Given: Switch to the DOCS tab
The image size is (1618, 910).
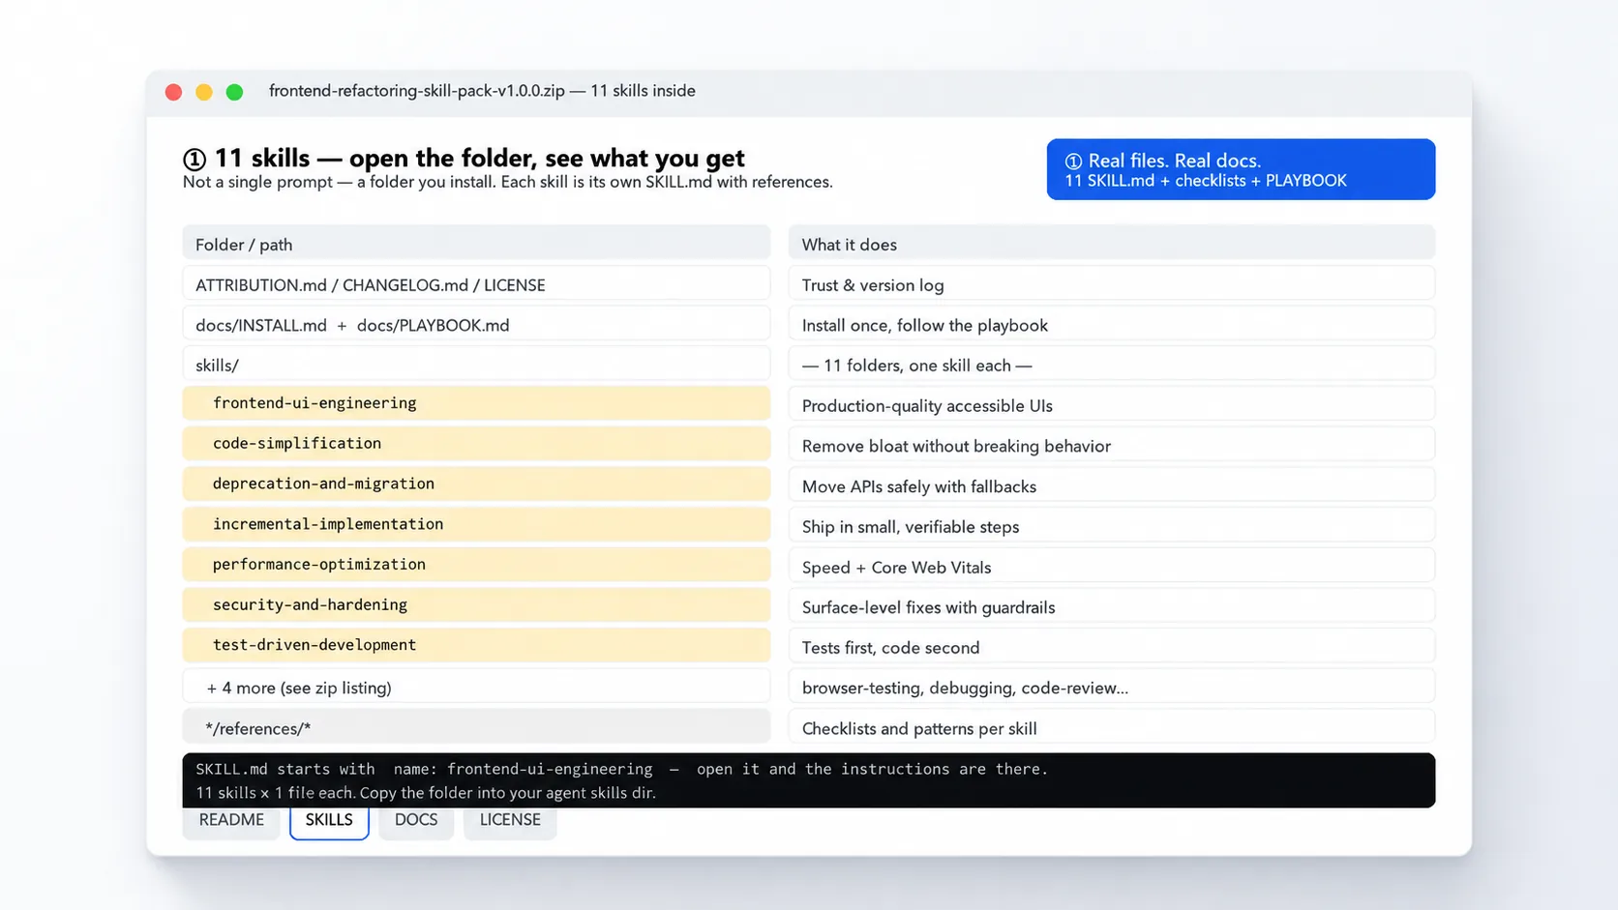Looking at the screenshot, I should click(416, 820).
